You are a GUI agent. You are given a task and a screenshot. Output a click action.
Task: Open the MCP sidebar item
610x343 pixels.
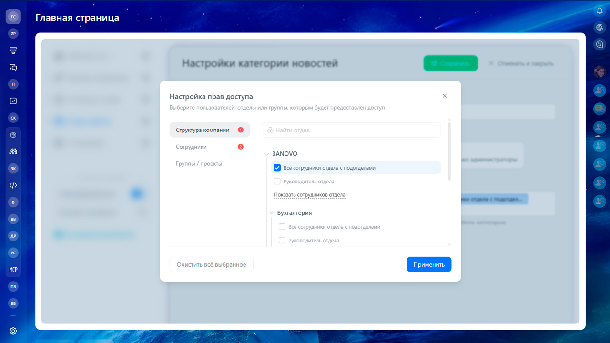click(x=13, y=270)
